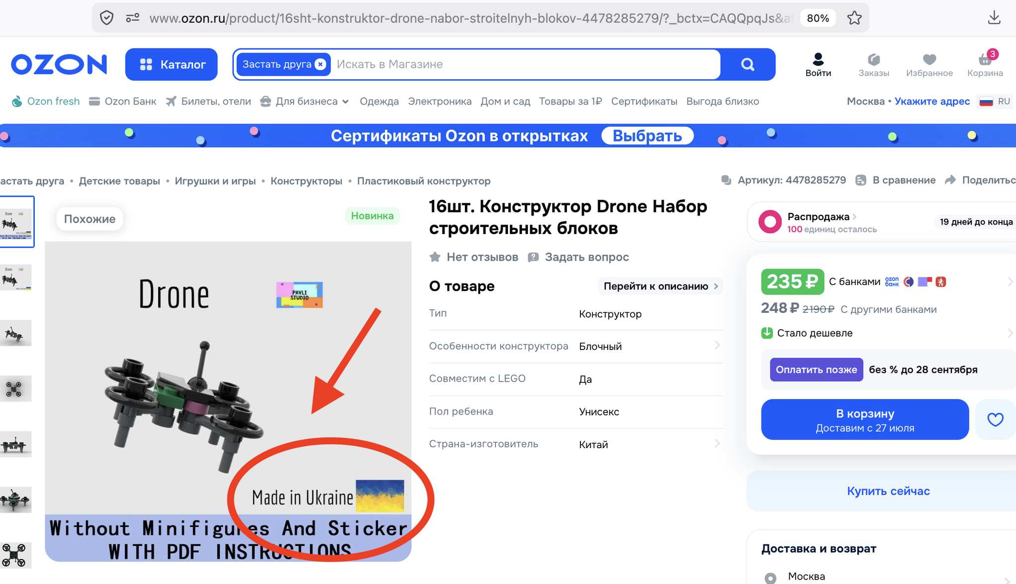This screenshot has width=1016, height=584.
Task: Open browser downloads icon
Action: point(994,18)
